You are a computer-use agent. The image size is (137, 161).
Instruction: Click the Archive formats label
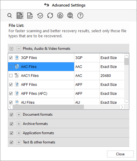point(35,124)
